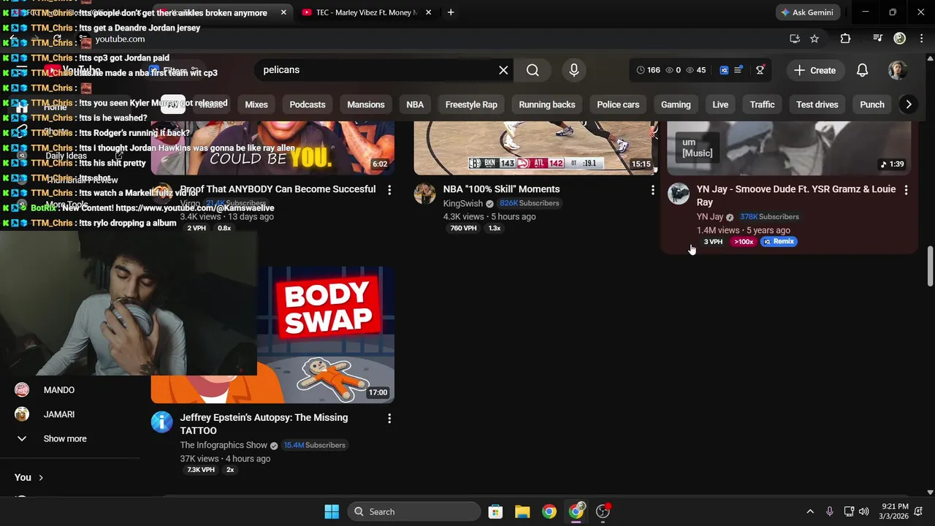Open Chrome media controls icon
Screen dimensions: 935x526
pos(877,39)
